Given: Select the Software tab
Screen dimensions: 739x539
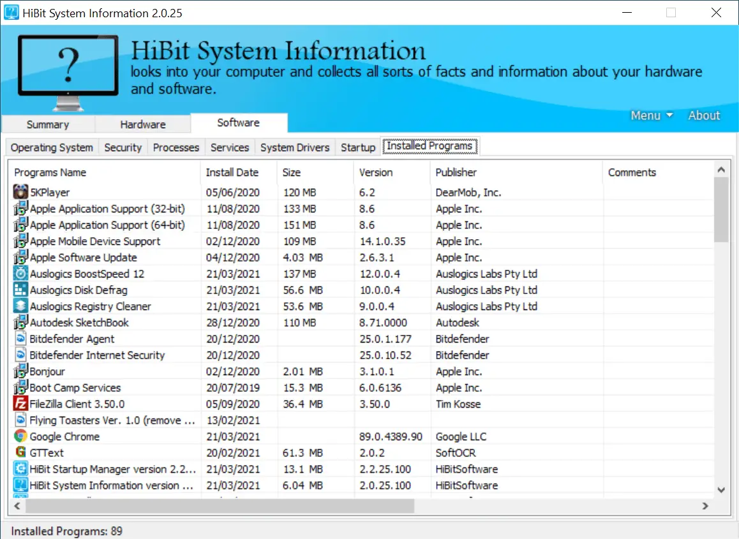Looking at the screenshot, I should click(x=239, y=122).
